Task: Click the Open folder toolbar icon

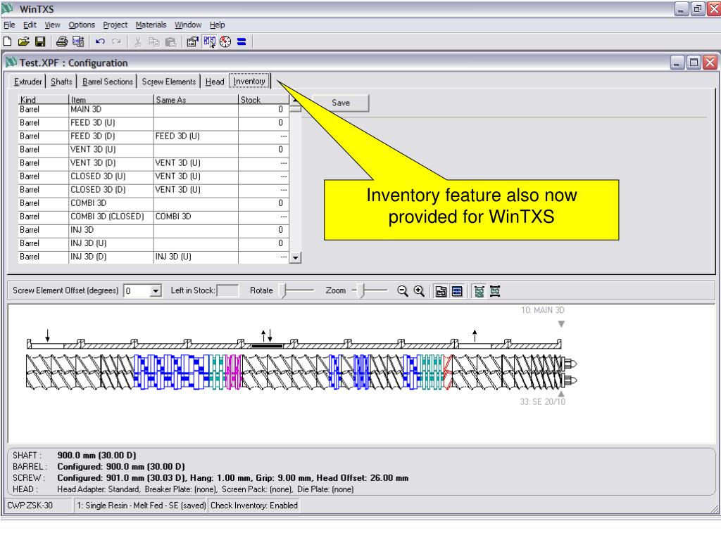Action: [23, 41]
